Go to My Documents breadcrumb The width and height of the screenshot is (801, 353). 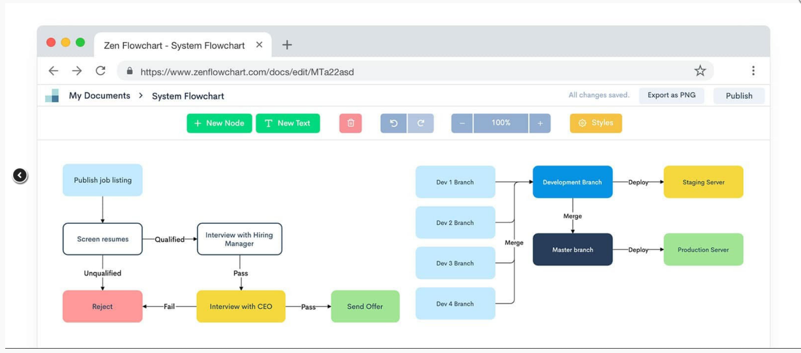point(99,96)
